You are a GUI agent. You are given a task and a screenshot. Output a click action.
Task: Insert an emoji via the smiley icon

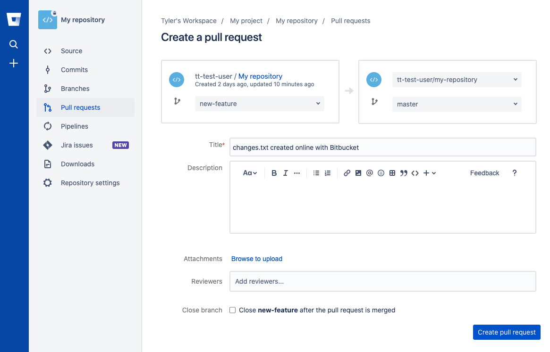click(381, 173)
